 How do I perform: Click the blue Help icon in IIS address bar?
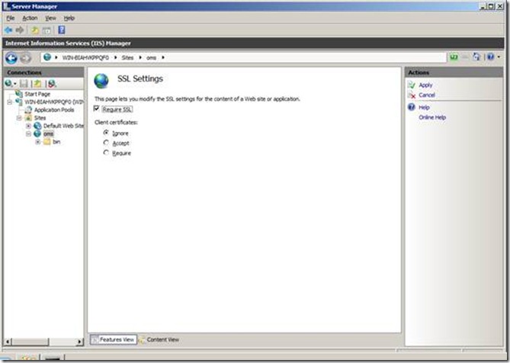pos(491,57)
